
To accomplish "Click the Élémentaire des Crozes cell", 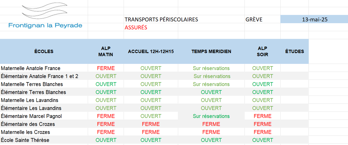I will pos(44,124).
